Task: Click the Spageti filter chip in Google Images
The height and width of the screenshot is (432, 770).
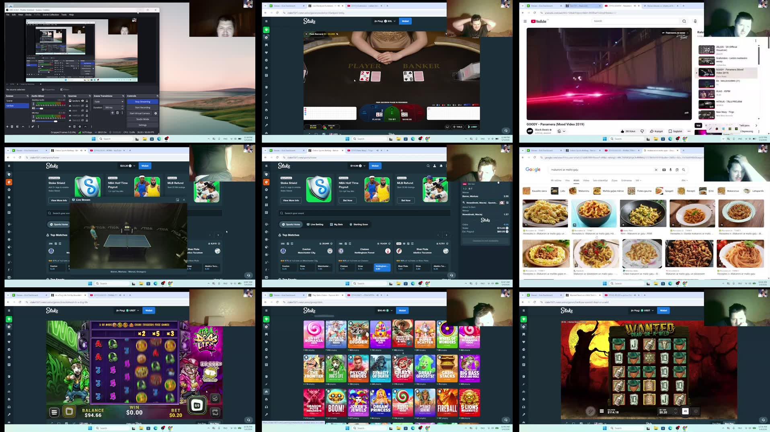Action: [665, 191]
